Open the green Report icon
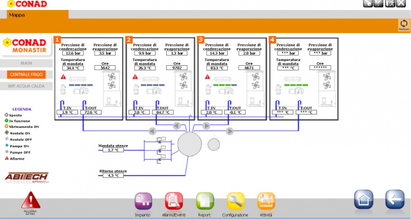This screenshot has height=219, width=411. [x=205, y=201]
